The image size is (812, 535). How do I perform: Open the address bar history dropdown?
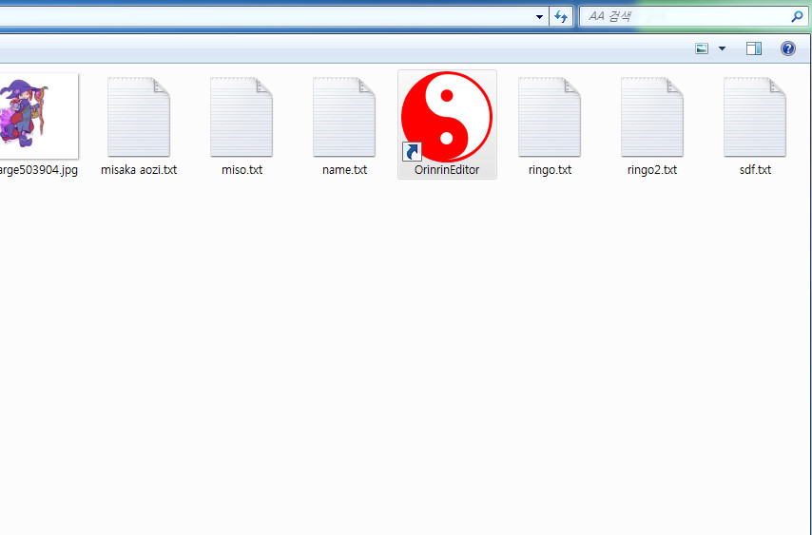tap(539, 16)
